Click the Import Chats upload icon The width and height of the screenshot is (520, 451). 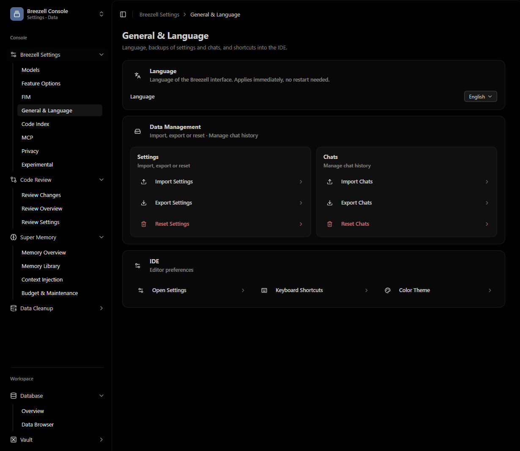click(330, 181)
